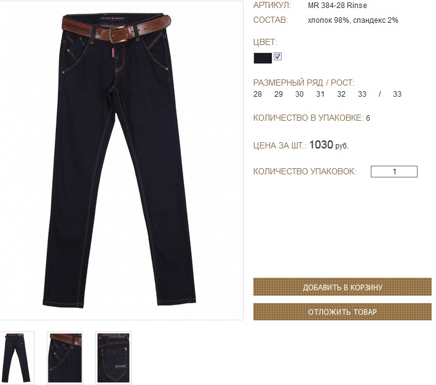Choose size 30 in the size row

[299, 94]
